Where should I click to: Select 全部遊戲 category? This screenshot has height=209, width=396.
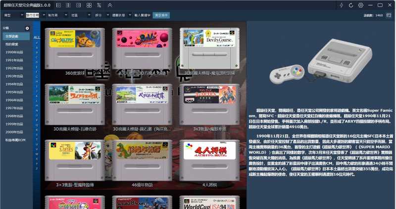pos(16,36)
